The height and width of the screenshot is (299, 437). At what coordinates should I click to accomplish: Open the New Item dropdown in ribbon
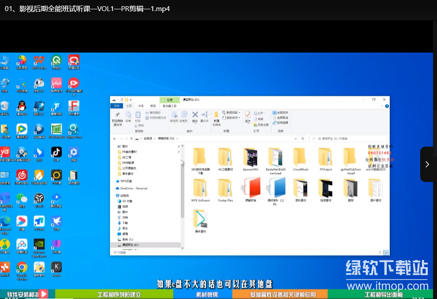(231, 113)
